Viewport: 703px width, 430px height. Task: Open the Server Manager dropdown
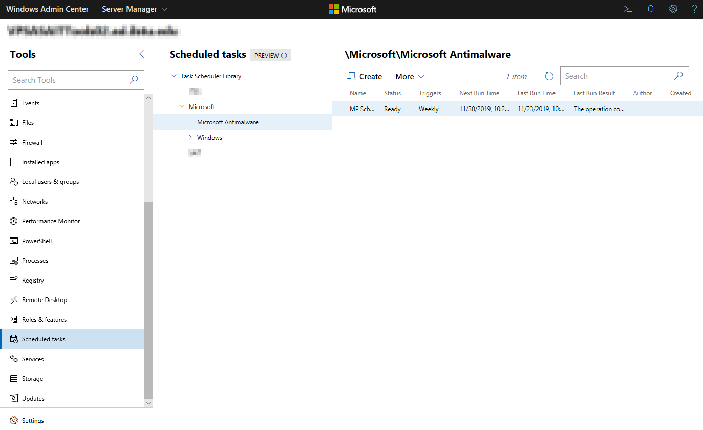coord(135,9)
